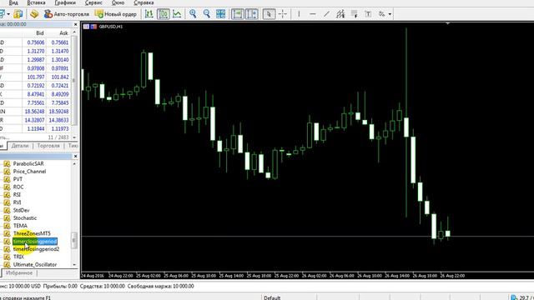Click the StdDev indicator icon

pyautogui.click(x=7, y=210)
